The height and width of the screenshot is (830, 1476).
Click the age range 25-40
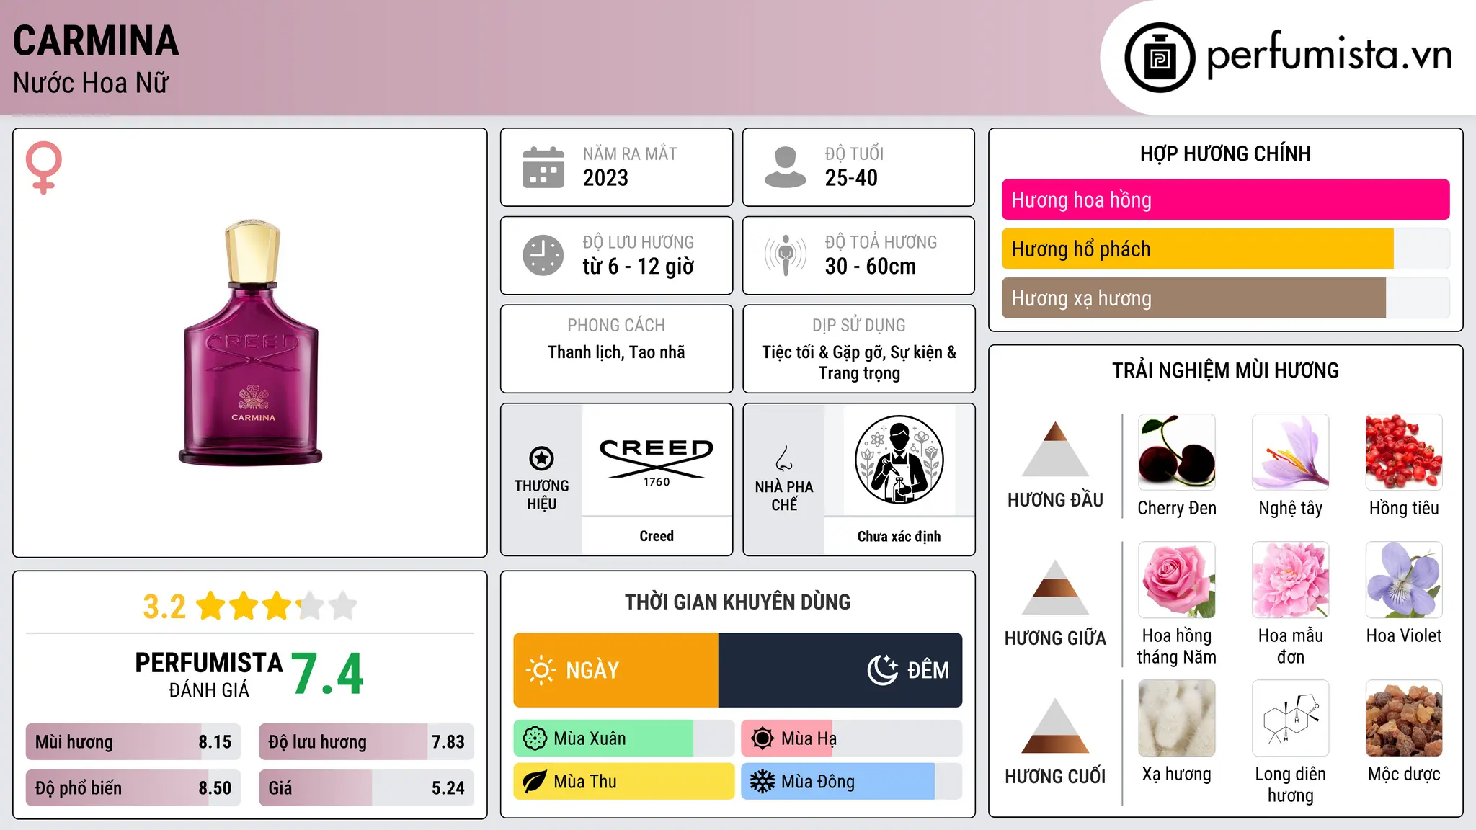(x=851, y=178)
